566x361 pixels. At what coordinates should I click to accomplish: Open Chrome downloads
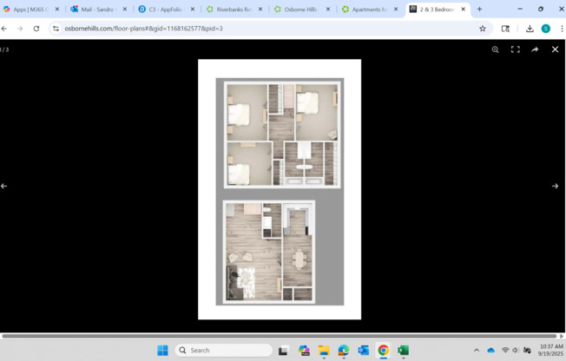(x=530, y=29)
